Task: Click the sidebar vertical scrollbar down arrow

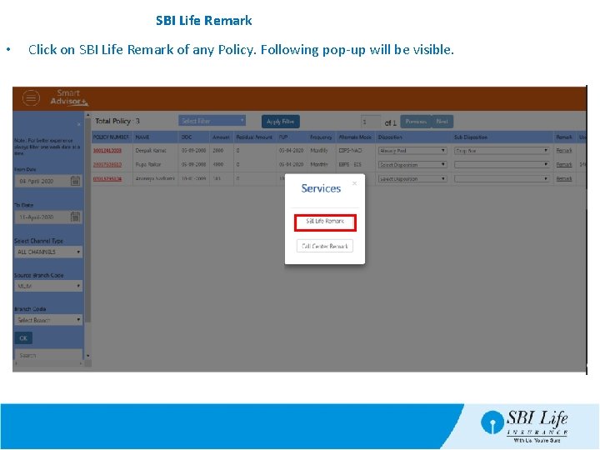Action: (x=88, y=356)
